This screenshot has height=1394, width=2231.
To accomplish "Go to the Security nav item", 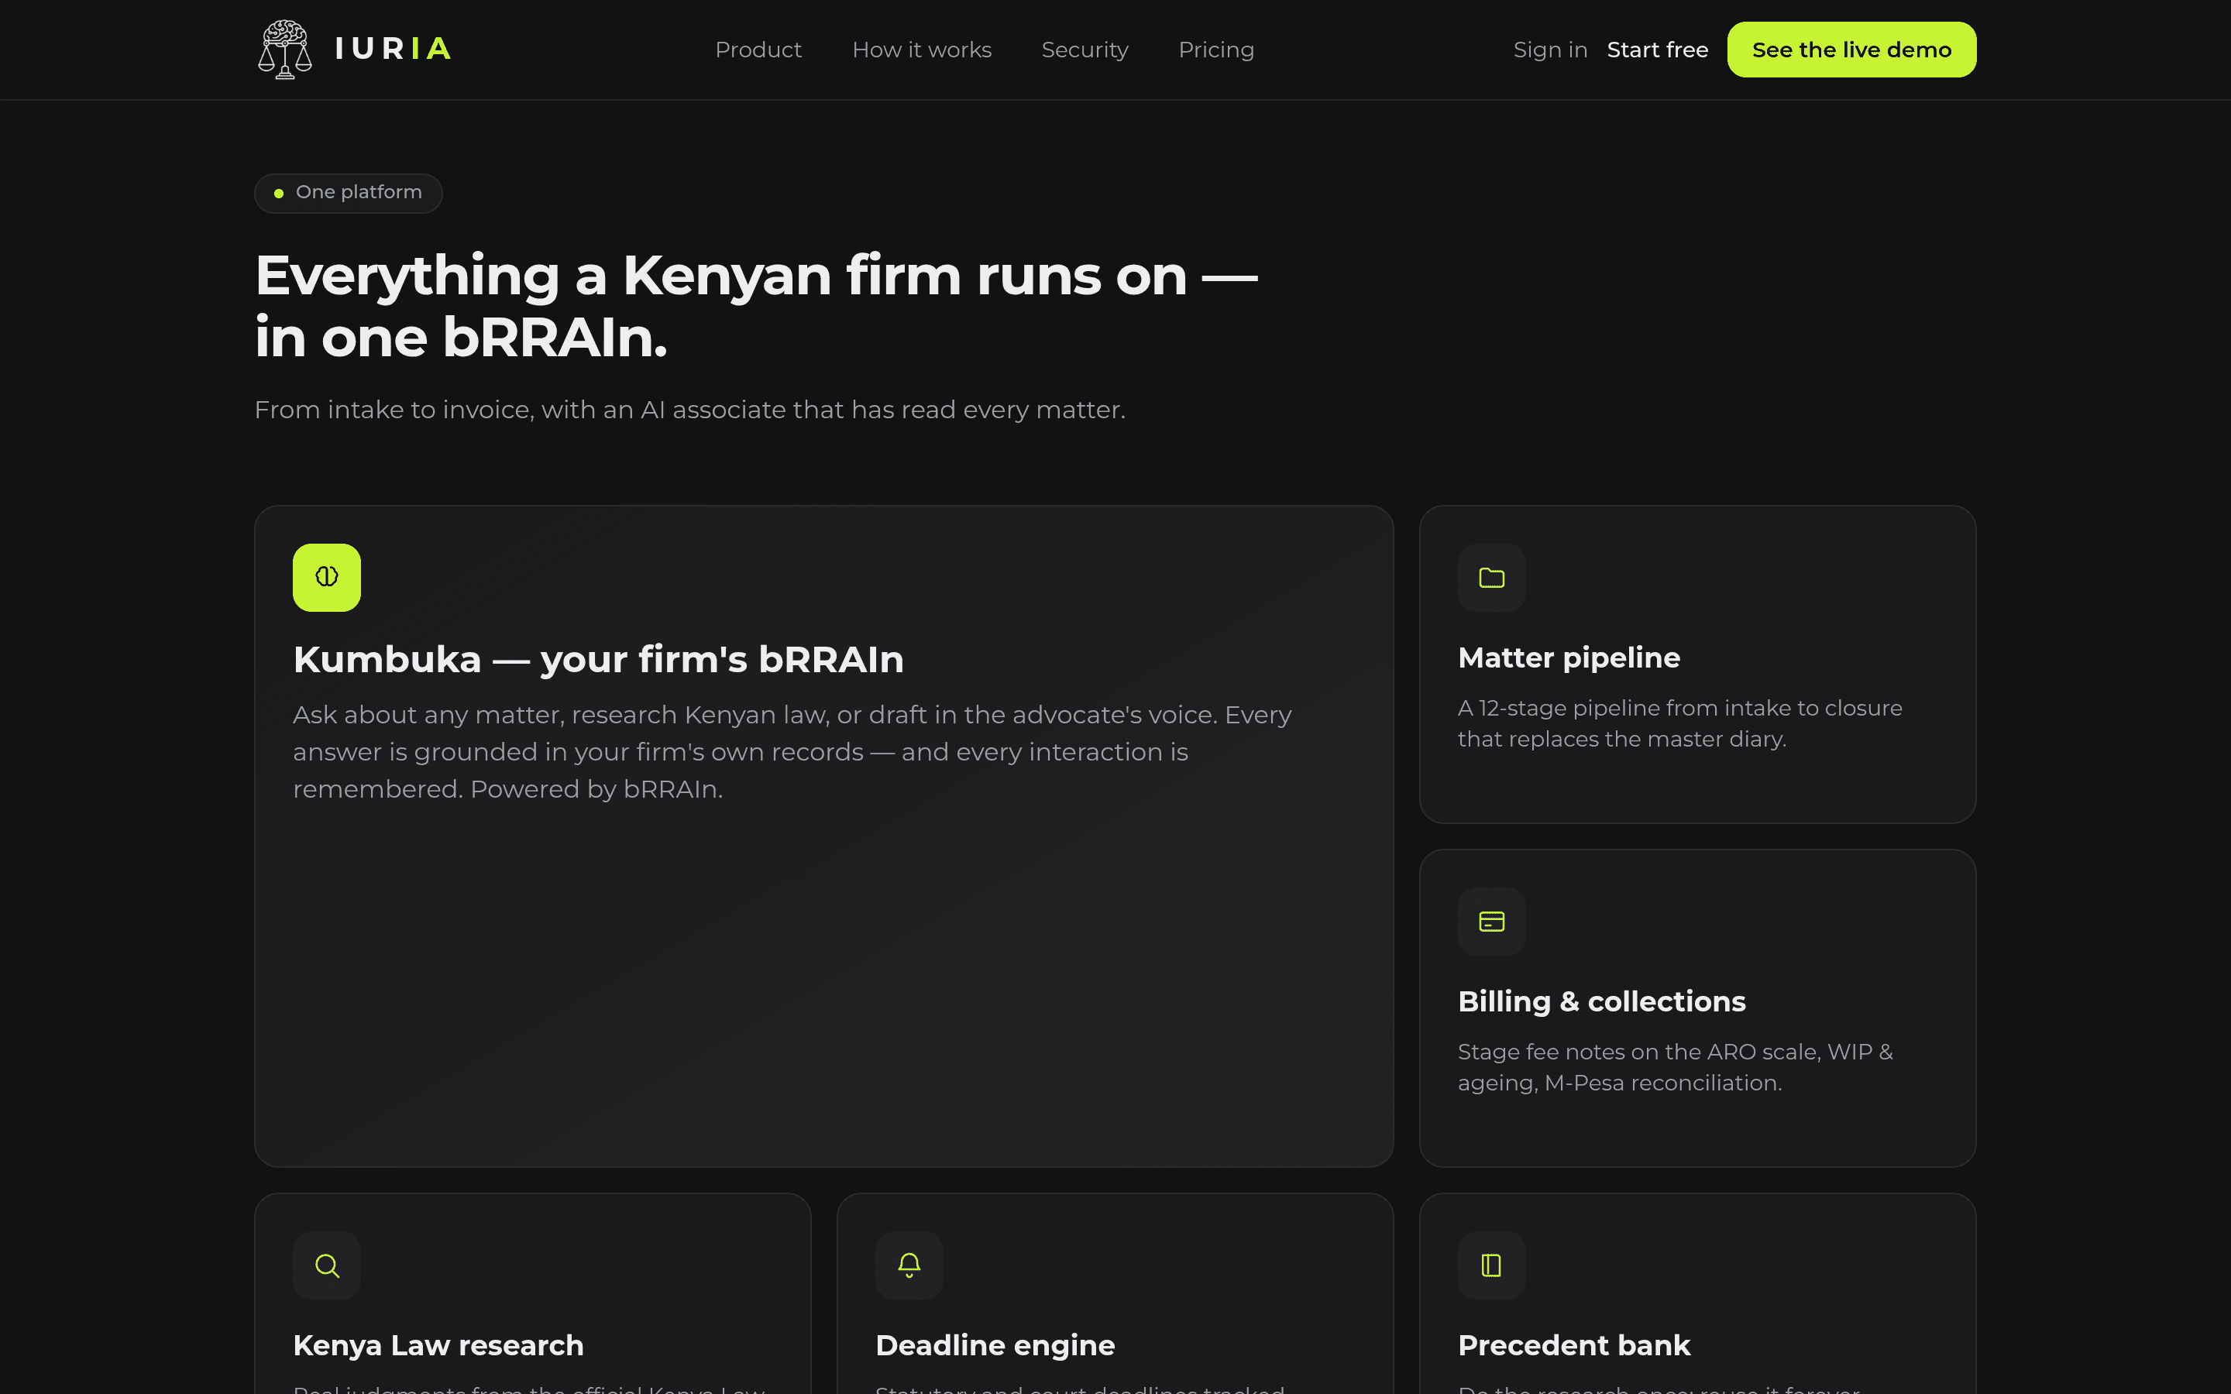I will (1085, 50).
